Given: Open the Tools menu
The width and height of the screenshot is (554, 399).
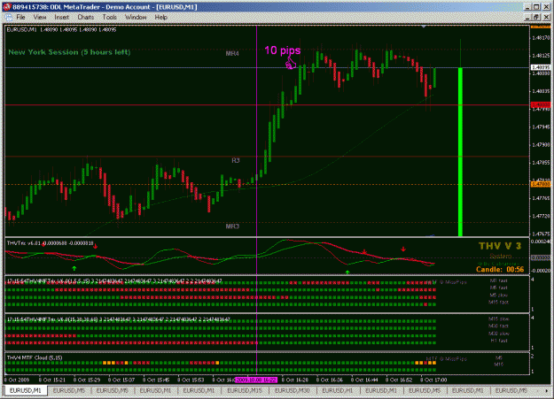Looking at the screenshot, I should click(109, 17).
